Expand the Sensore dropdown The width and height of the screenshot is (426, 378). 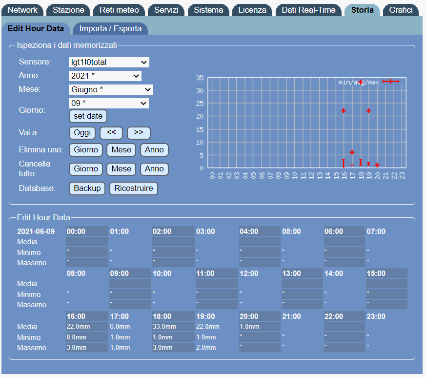coord(109,63)
